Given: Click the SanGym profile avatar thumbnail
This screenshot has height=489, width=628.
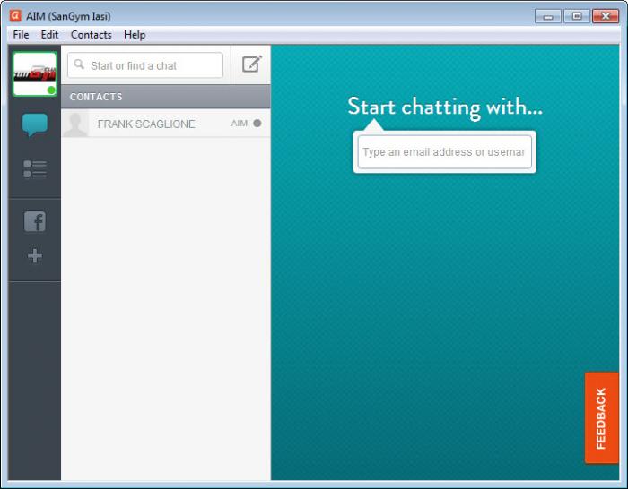Looking at the screenshot, I should coord(35,74).
